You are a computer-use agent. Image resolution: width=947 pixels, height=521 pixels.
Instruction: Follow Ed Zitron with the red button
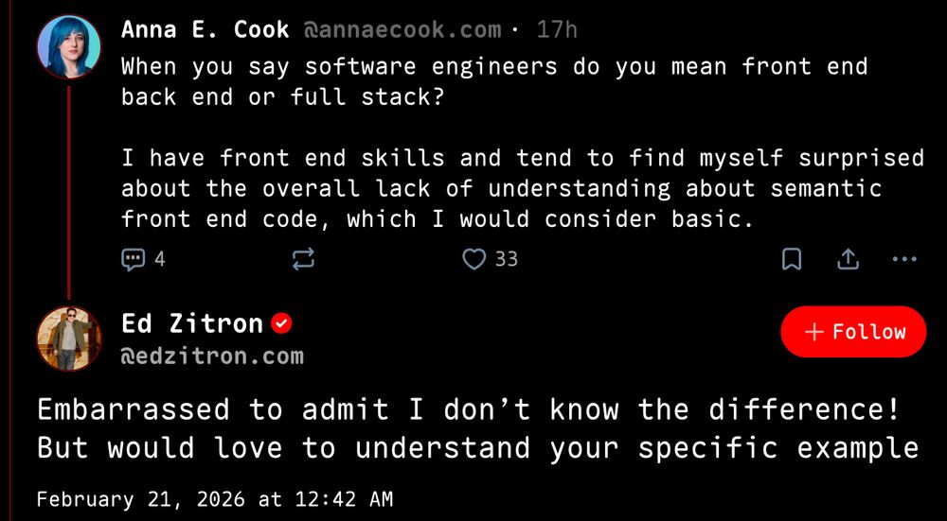click(x=853, y=332)
